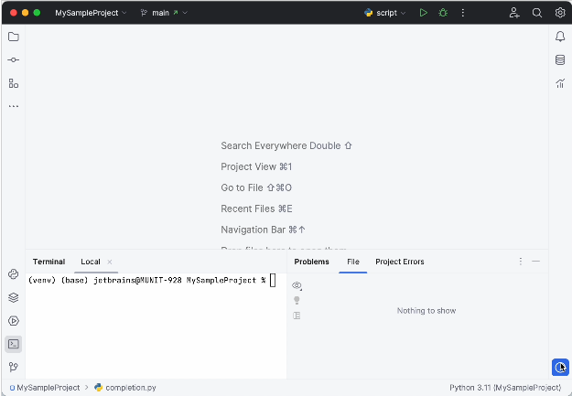Open Search Everywhere magnifier icon
This screenshot has height=396, width=572.
click(x=537, y=13)
